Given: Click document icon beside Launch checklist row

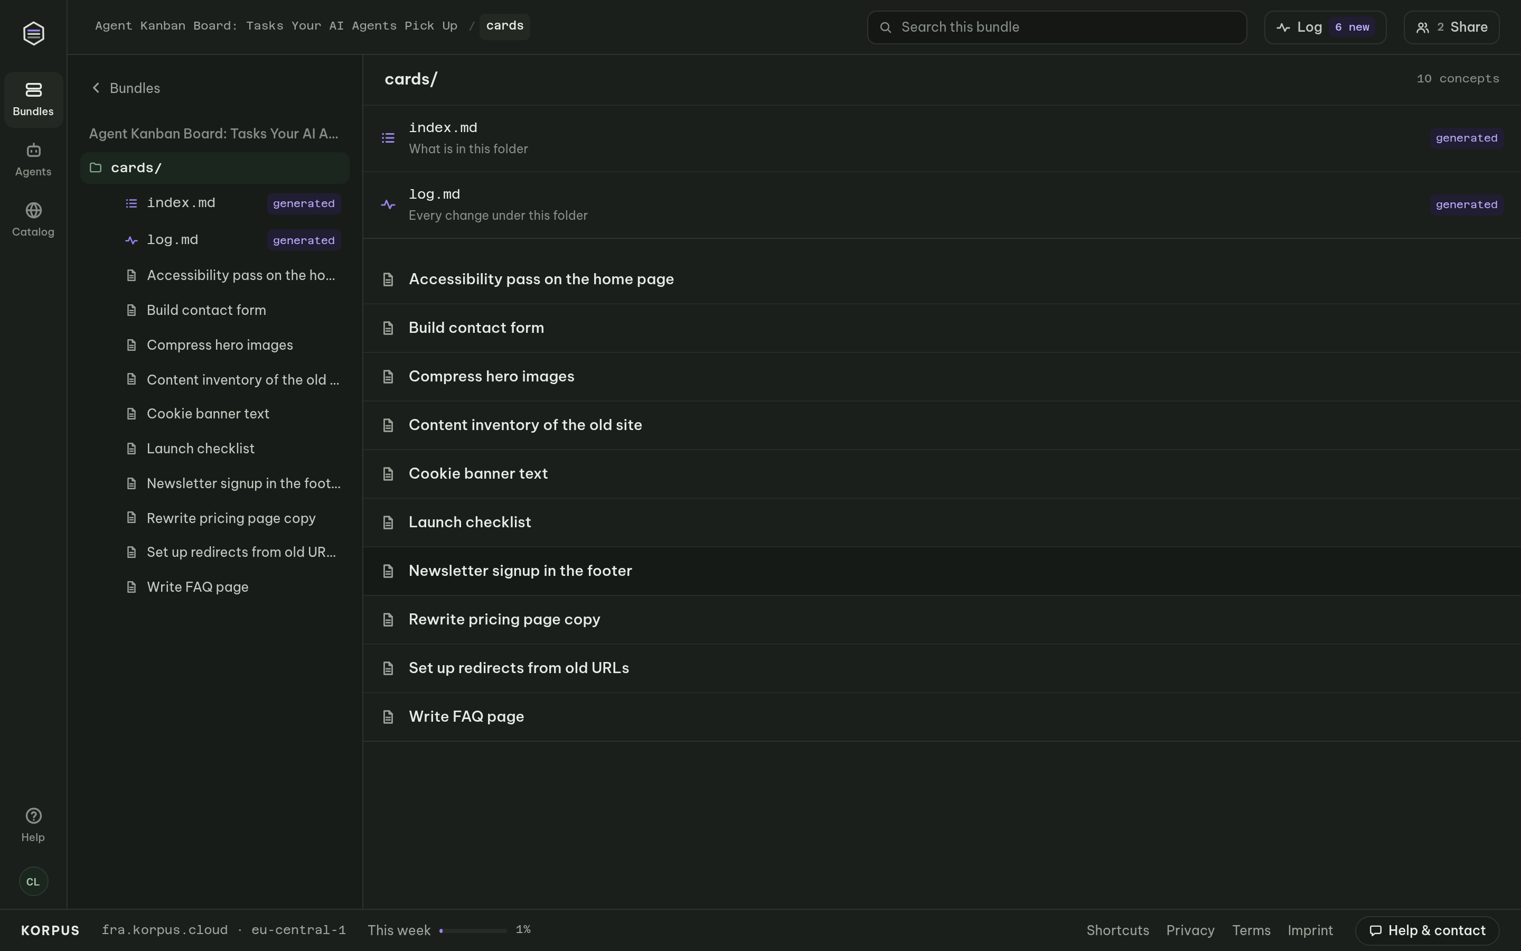Looking at the screenshot, I should pos(388,523).
